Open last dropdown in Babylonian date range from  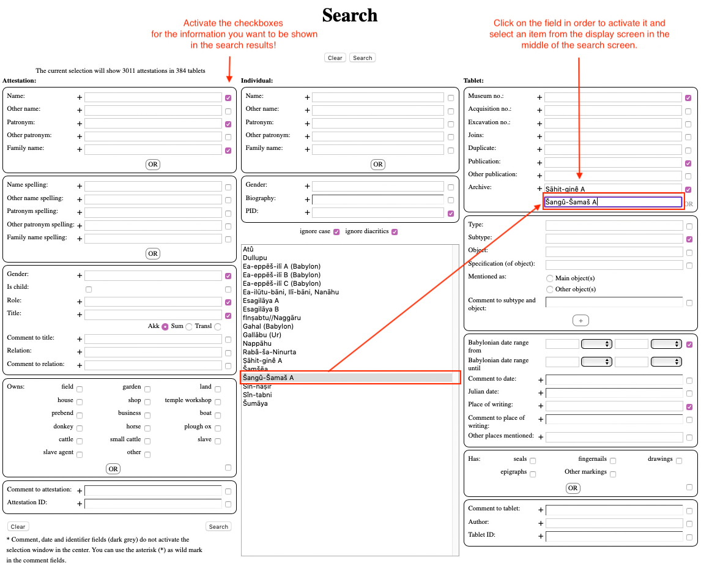[x=666, y=344]
